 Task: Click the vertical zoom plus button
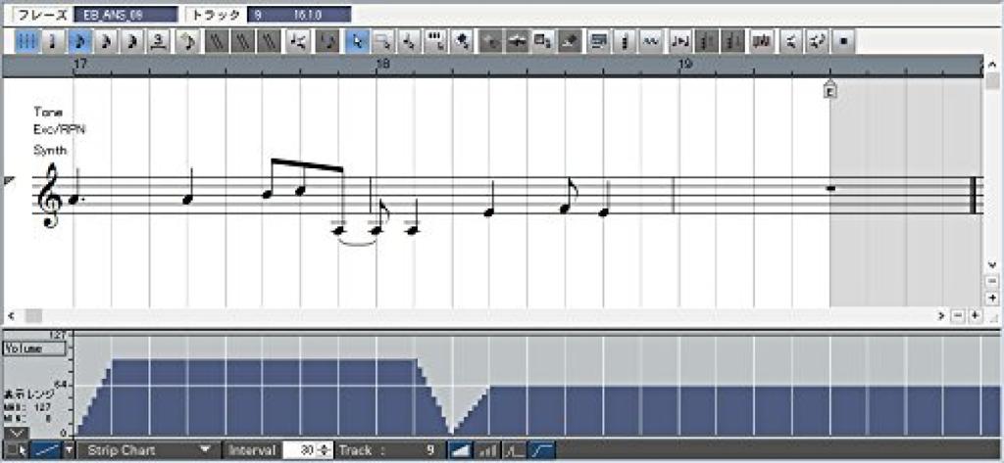click(x=992, y=298)
